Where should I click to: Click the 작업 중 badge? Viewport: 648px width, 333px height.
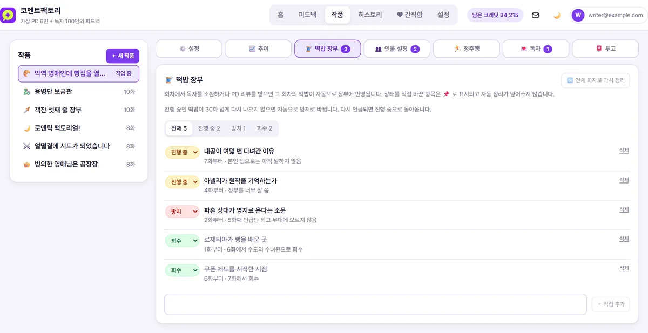[x=124, y=73]
